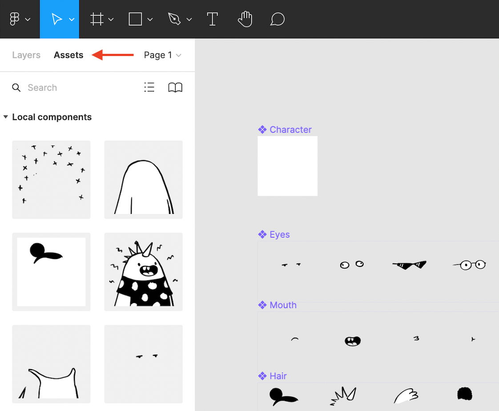Select the dark curly hair variant
The height and width of the screenshot is (411, 499).
click(x=465, y=394)
